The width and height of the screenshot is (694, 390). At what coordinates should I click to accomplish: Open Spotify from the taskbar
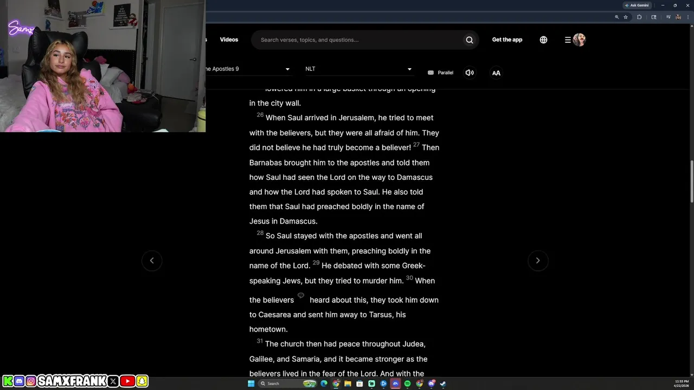coord(407,383)
